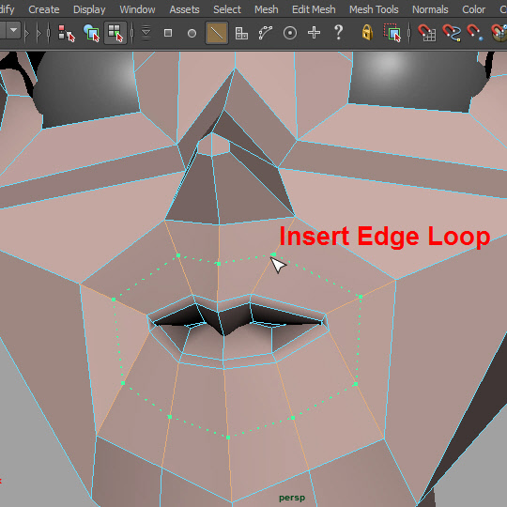Toggle the vertex points selection mask square
This screenshot has width=507, height=507.
tap(168, 33)
